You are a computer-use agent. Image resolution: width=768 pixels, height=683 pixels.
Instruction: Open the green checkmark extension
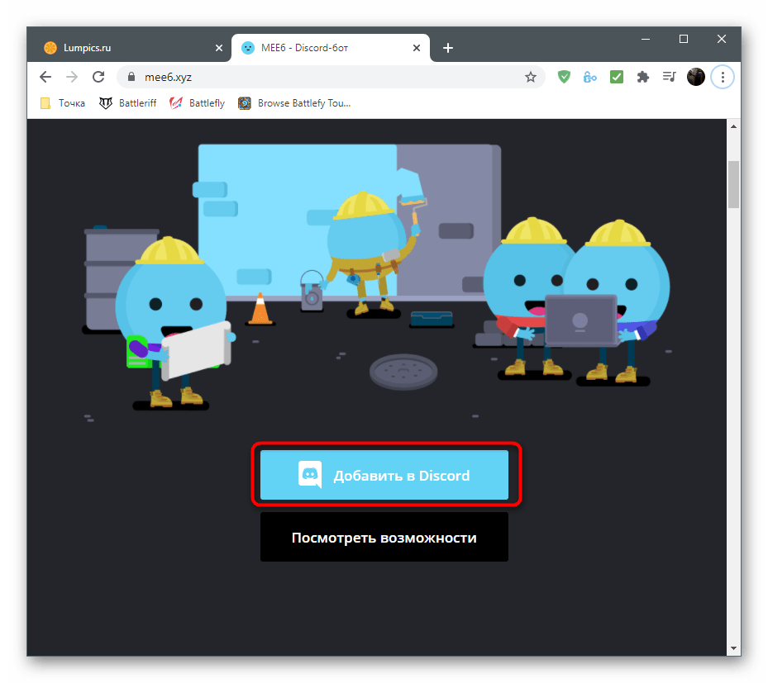pyautogui.click(x=617, y=77)
